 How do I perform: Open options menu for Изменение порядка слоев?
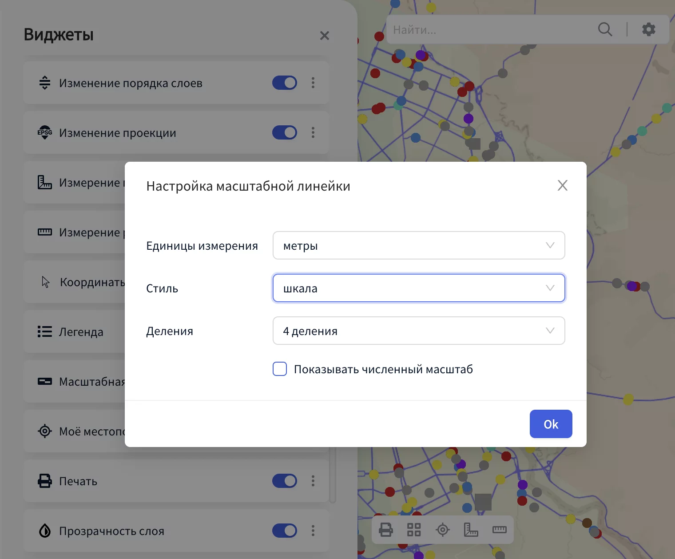pos(313,83)
